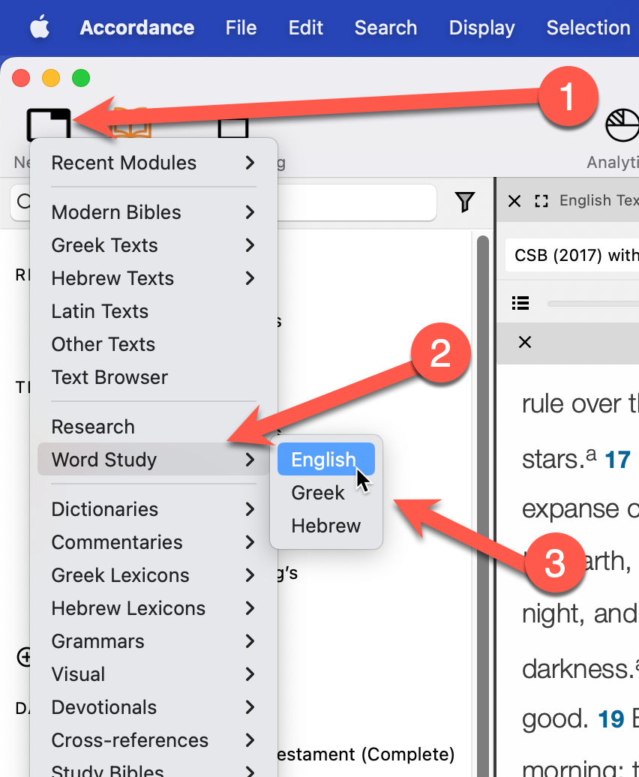639x777 pixels.
Task: Expand Greek Texts submenu
Action: [x=154, y=244]
